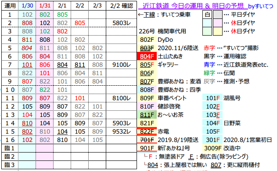Select the 802F DyDo legend cell
The height and width of the screenshot is (171, 277).
(x=147, y=40)
